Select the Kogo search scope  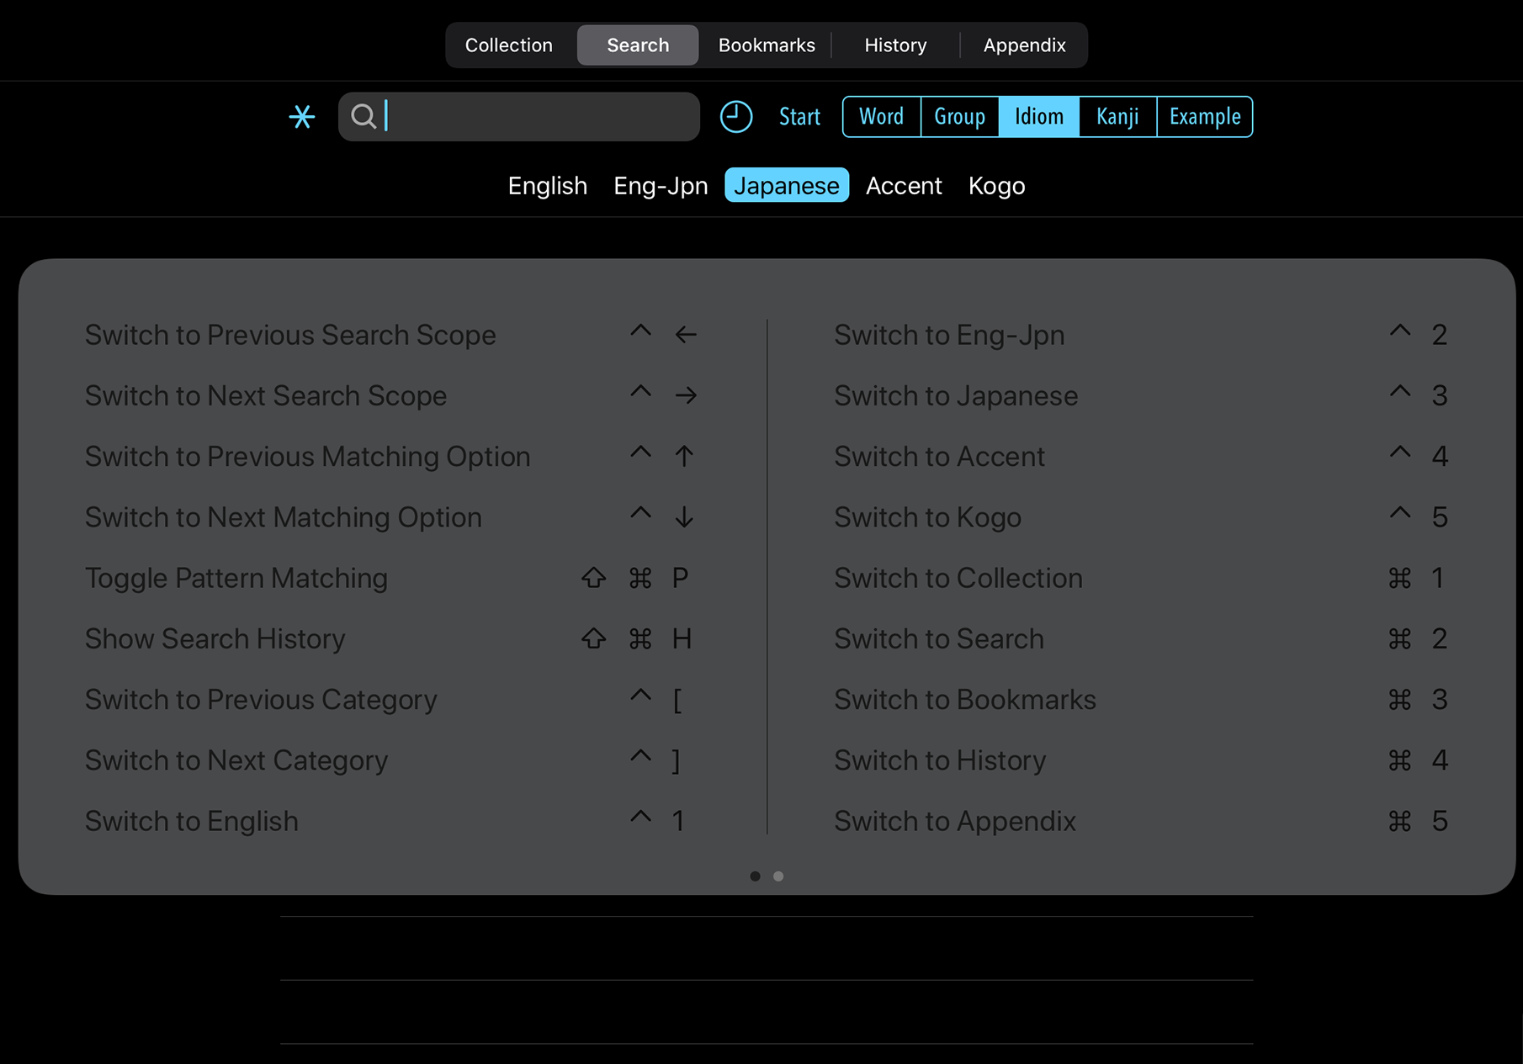tap(996, 185)
